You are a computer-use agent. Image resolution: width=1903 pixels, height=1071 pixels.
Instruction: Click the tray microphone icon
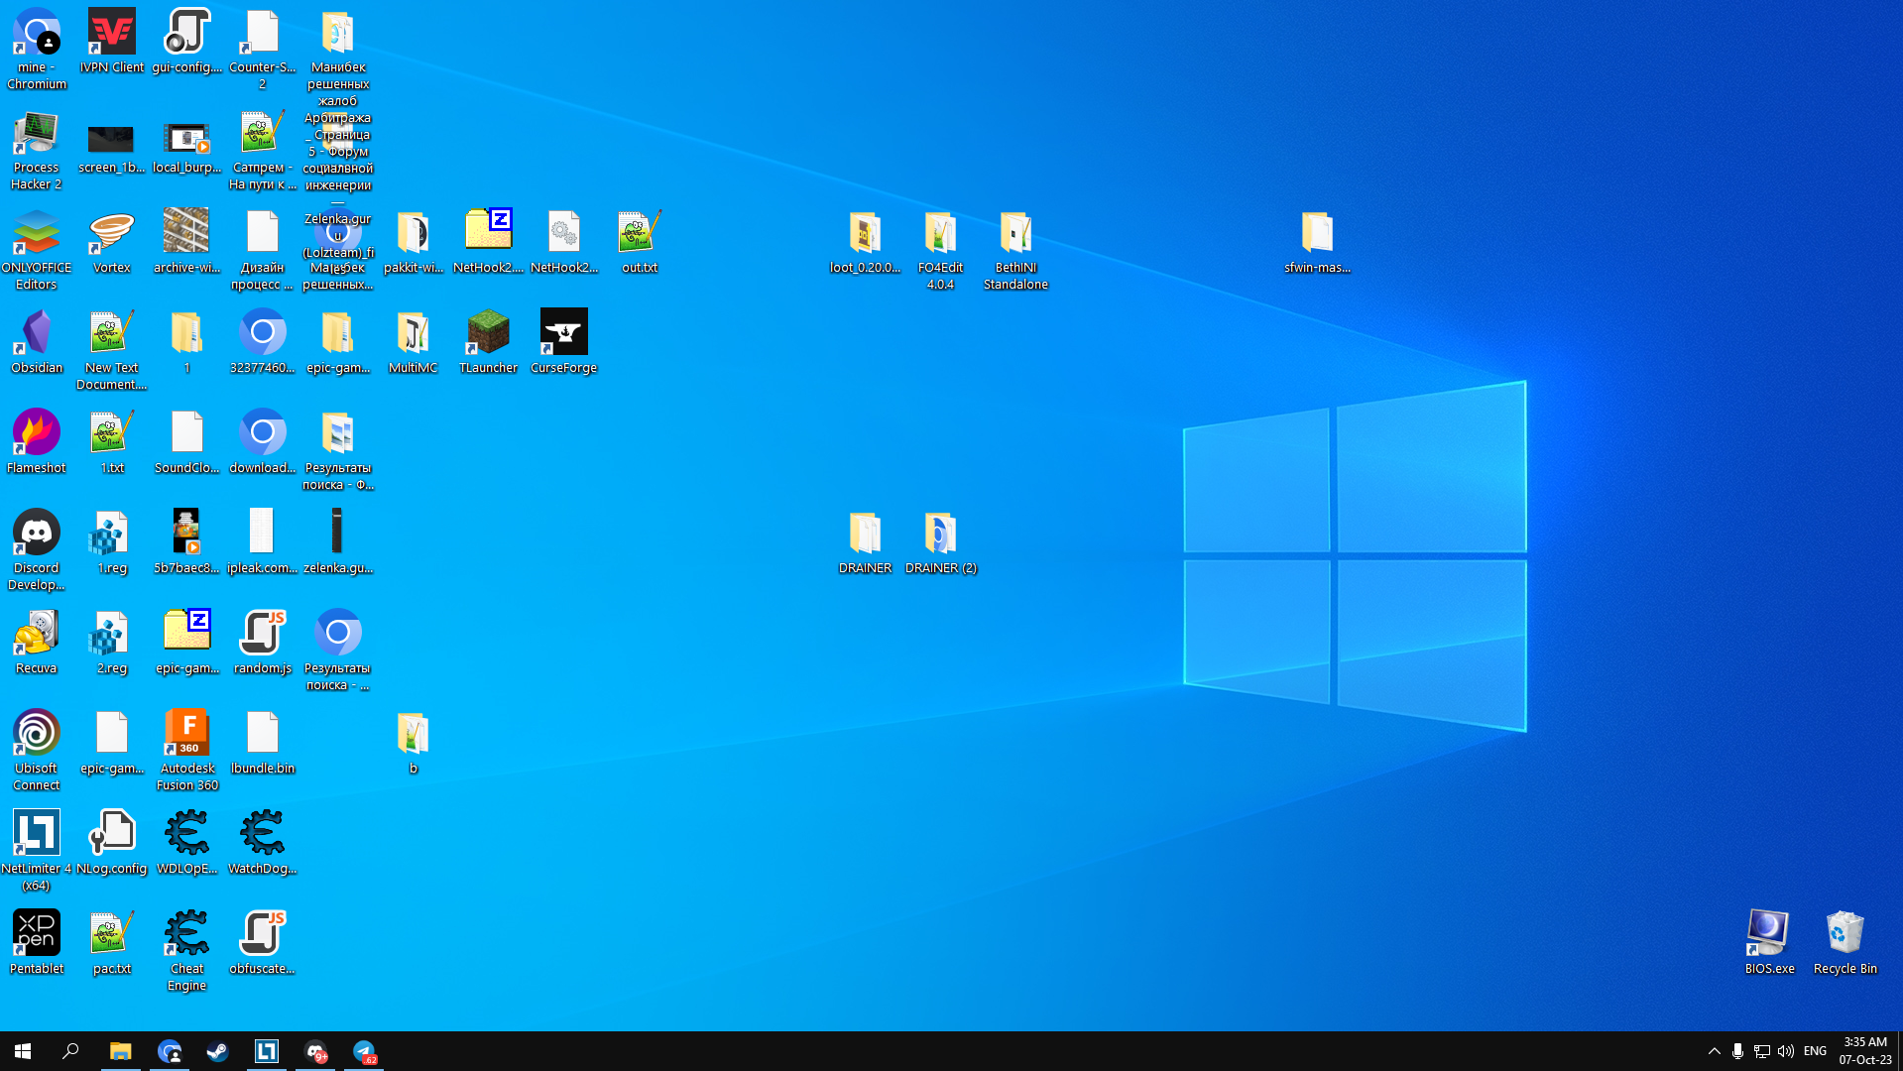[x=1737, y=1051]
